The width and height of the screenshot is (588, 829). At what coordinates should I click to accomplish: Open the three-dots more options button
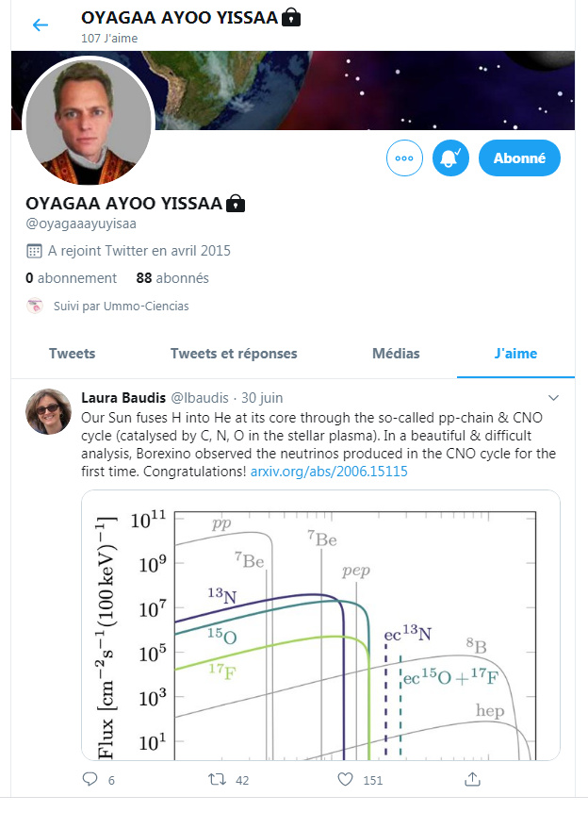pos(405,158)
